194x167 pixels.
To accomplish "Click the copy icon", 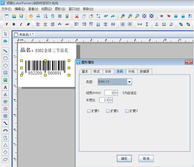I will click(84, 16).
